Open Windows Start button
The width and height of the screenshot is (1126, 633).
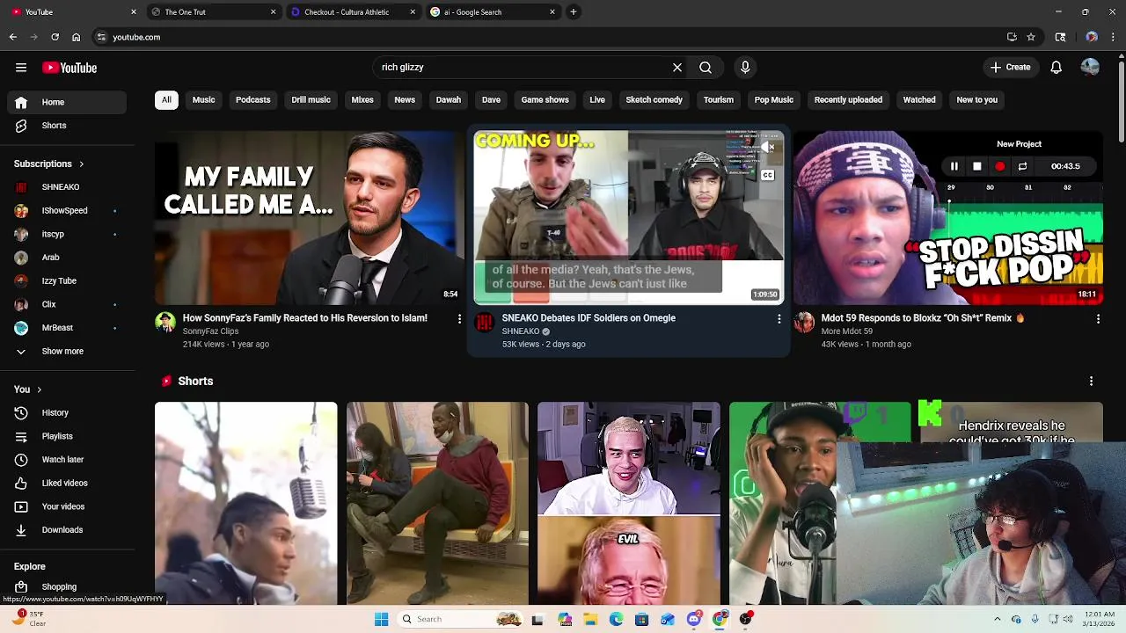coord(381,619)
